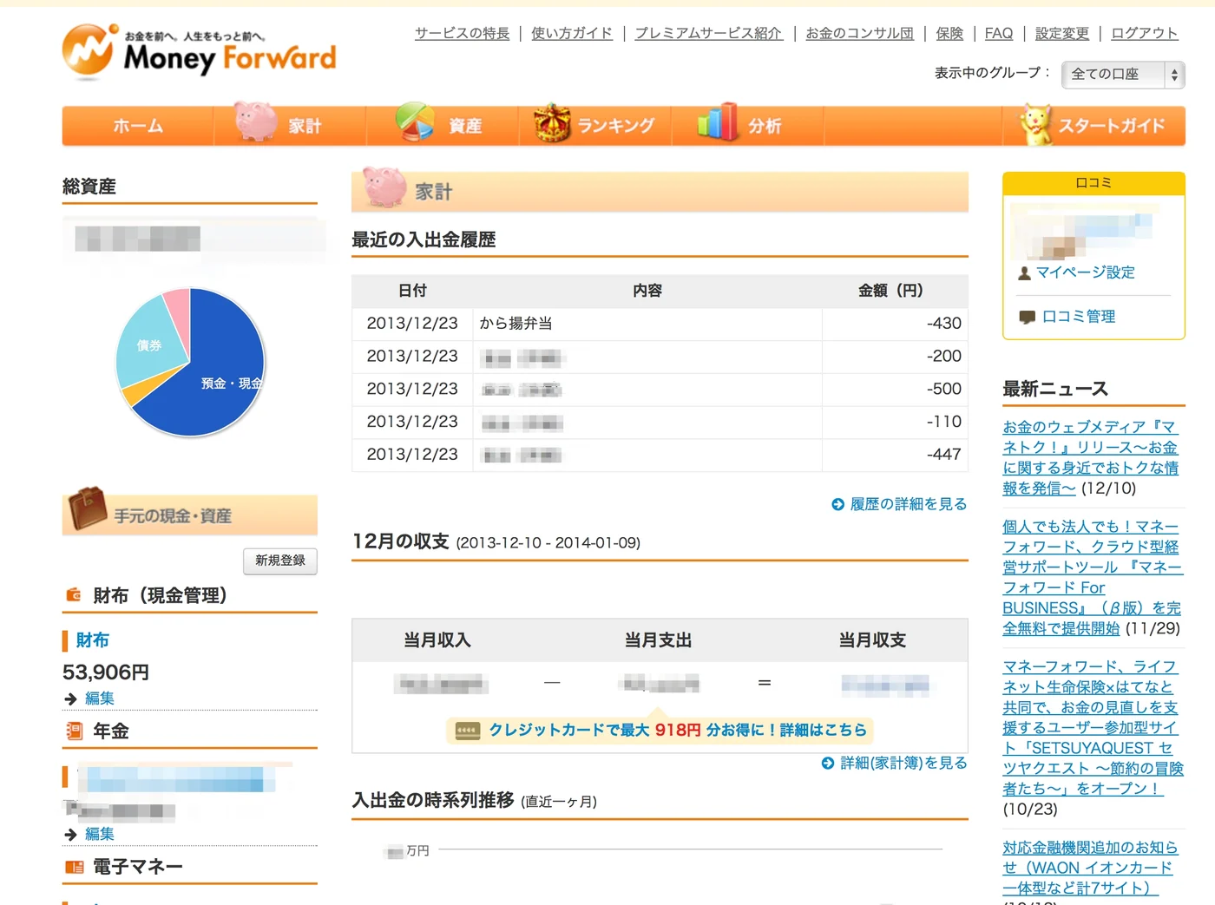Click the Money Forward logo
This screenshot has height=905, width=1215.
(199, 50)
